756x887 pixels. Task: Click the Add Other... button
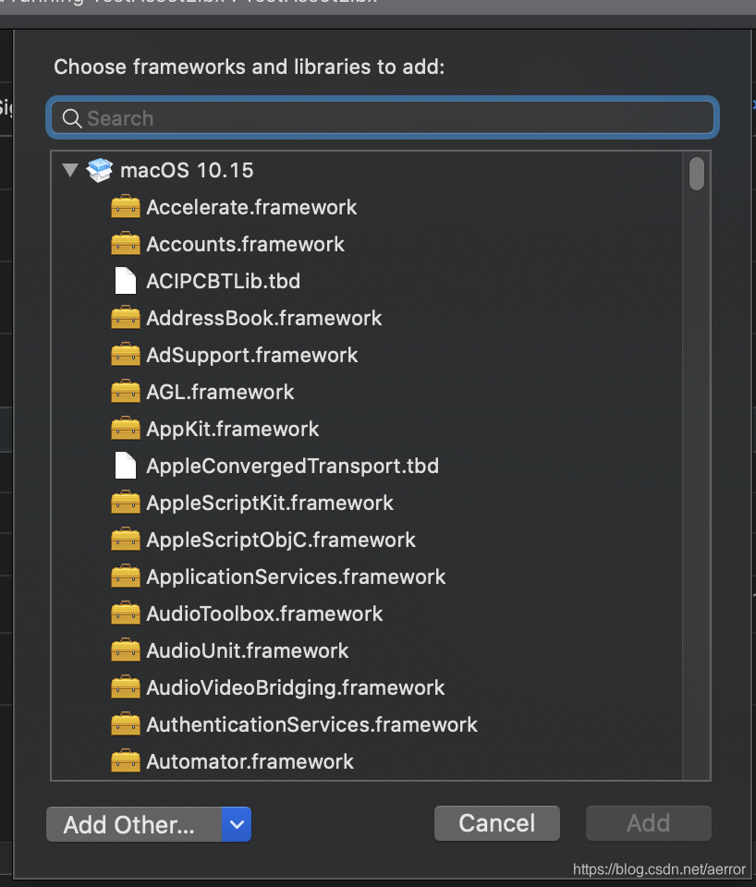point(134,824)
